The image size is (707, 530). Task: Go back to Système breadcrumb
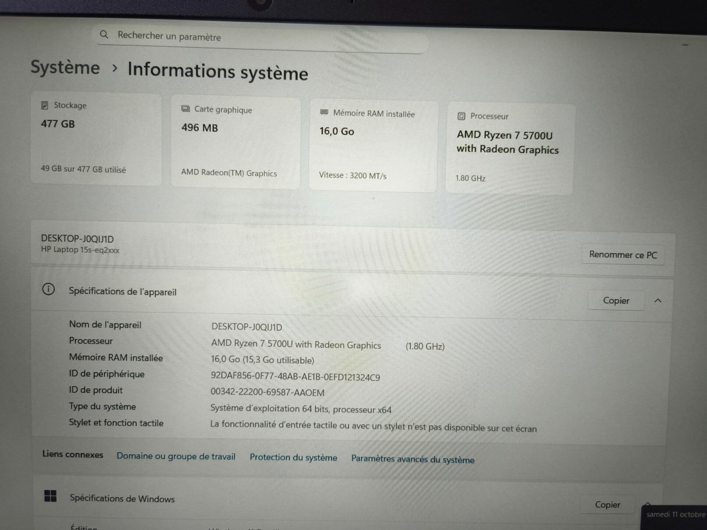pos(65,67)
